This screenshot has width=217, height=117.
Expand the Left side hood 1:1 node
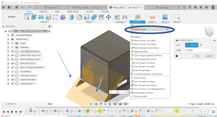8,84
